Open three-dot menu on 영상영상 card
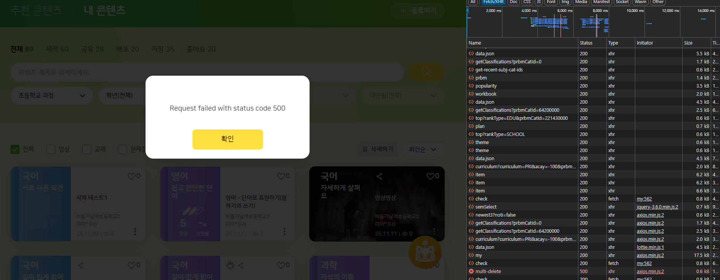Screen dimensions: 720x280 (434, 232)
